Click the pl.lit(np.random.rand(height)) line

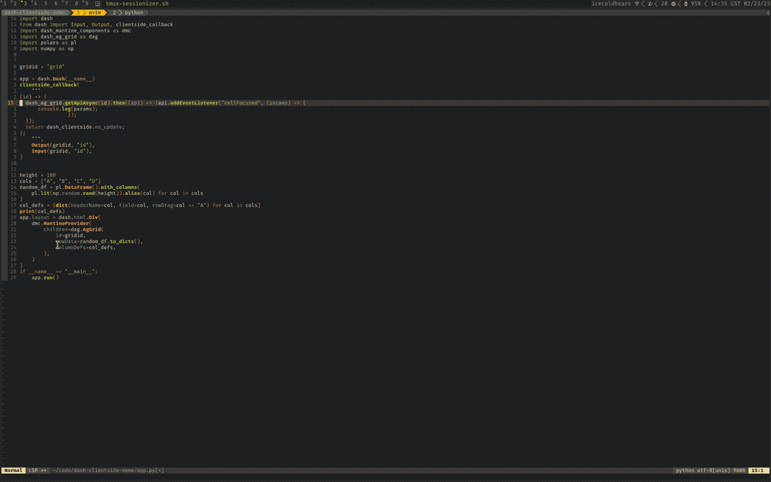coord(117,194)
